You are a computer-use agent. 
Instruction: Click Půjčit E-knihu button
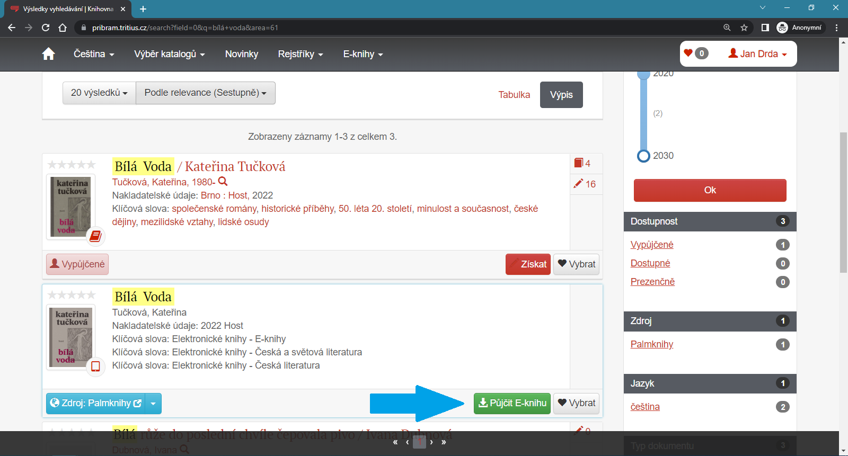click(512, 404)
